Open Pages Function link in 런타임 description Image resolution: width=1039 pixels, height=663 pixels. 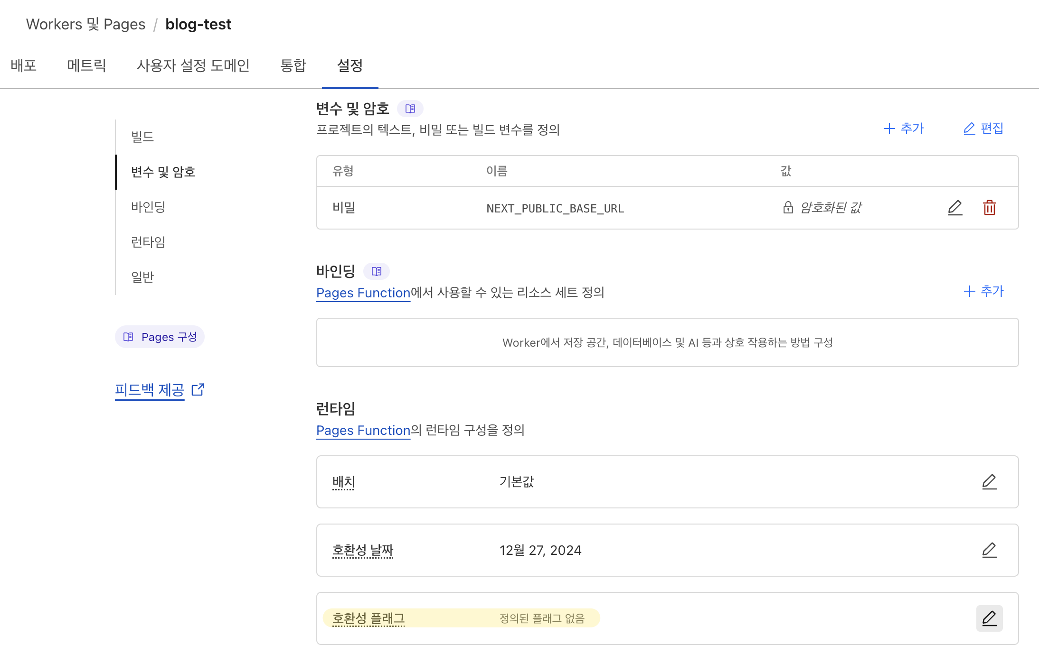coord(363,430)
